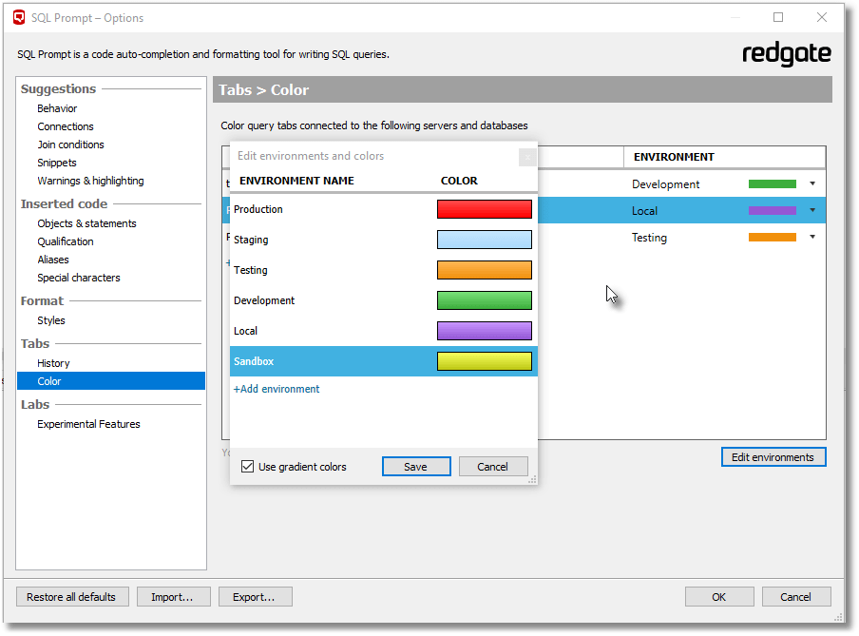Change the purple Local color swatch
Image resolution: width=859 pixels, height=636 pixels.
484,331
